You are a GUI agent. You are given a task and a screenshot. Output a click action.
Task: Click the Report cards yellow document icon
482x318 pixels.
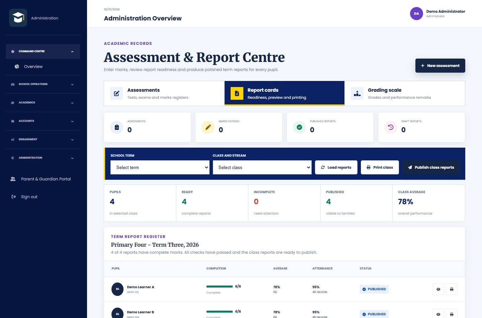tap(237, 93)
